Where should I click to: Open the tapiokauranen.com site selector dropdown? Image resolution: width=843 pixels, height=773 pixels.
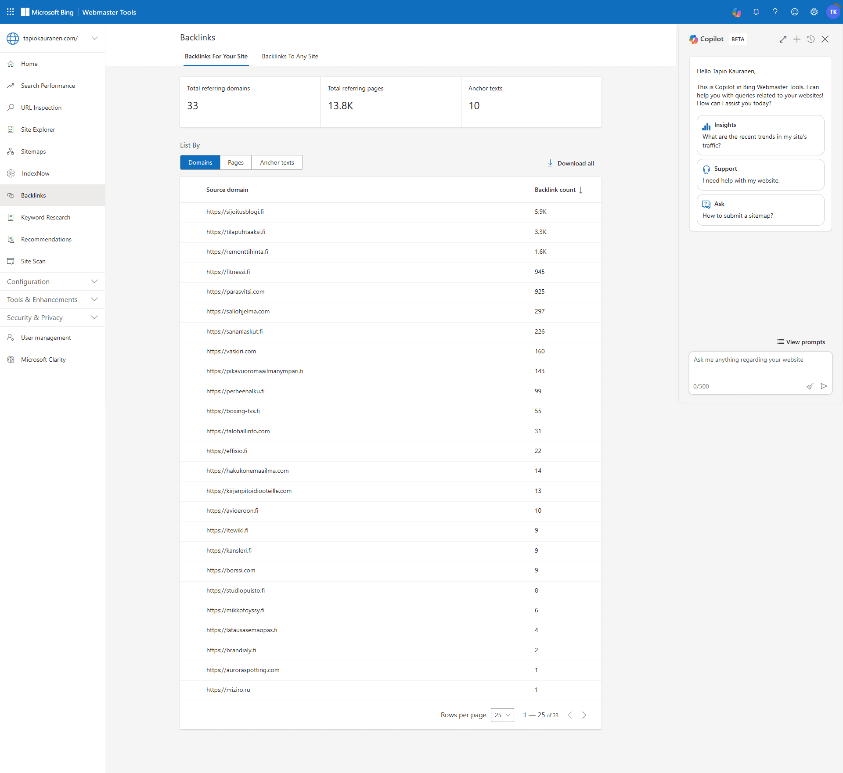[x=53, y=38]
